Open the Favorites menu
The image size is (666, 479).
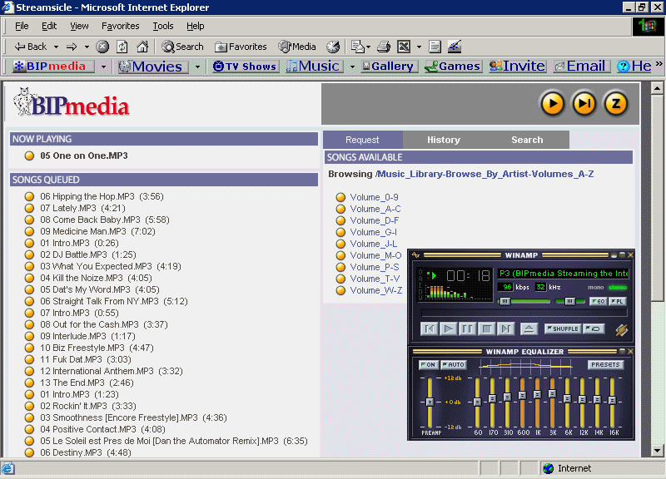120,26
